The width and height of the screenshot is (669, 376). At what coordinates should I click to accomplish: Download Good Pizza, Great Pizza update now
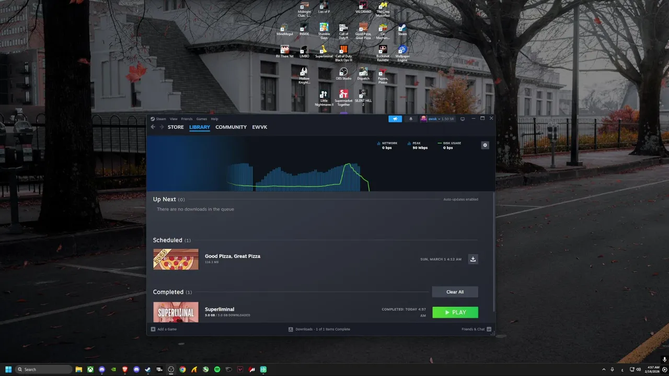[x=473, y=259]
